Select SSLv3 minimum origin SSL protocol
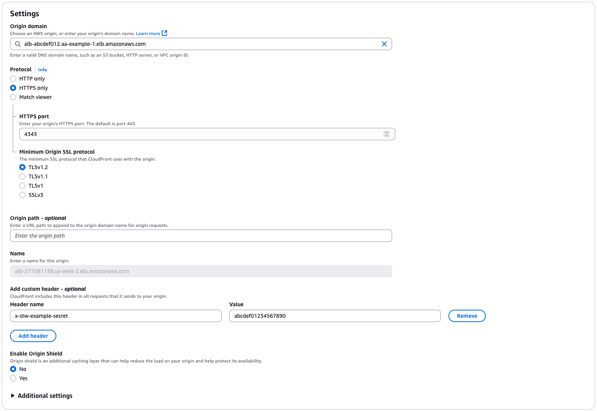This screenshot has width=597, height=411. click(22, 195)
